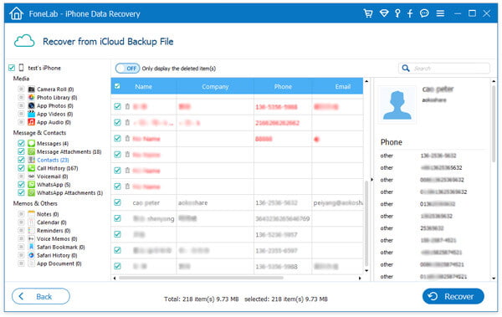Screen dimensions: 502x317
Task: Click the contact table horizontal scrollbar
Action: 201,278
